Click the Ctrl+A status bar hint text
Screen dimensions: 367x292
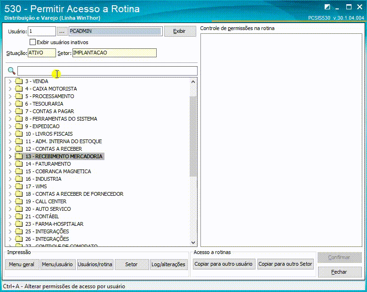pyautogui.click(x=64, y=286)
